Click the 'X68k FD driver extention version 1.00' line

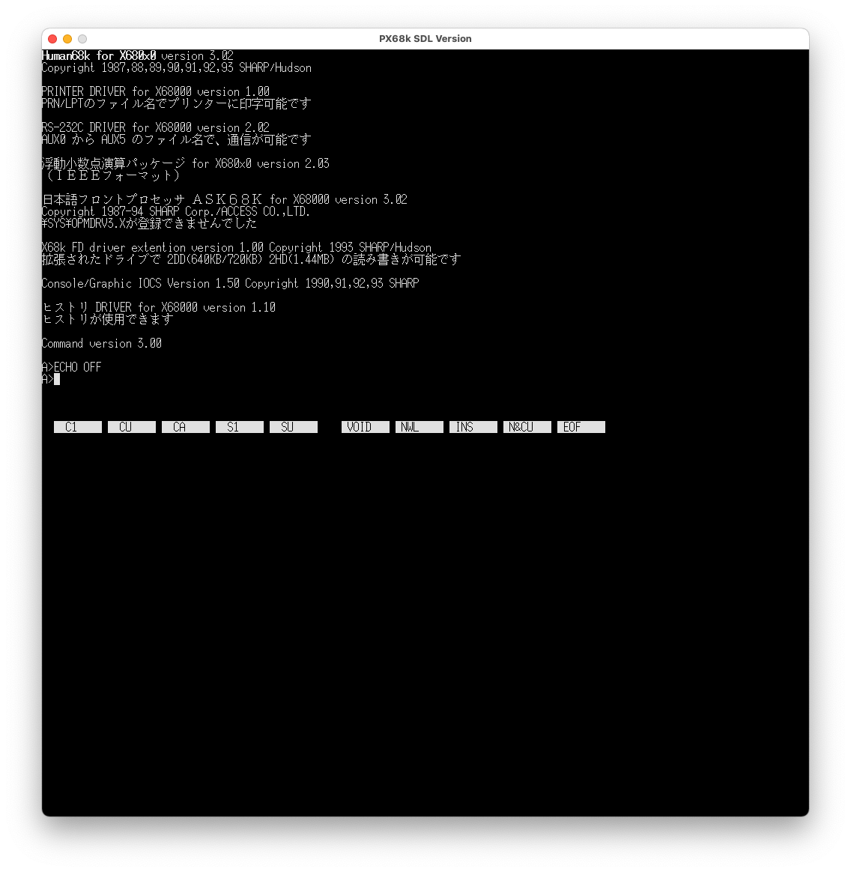click(x=237, y=247)
